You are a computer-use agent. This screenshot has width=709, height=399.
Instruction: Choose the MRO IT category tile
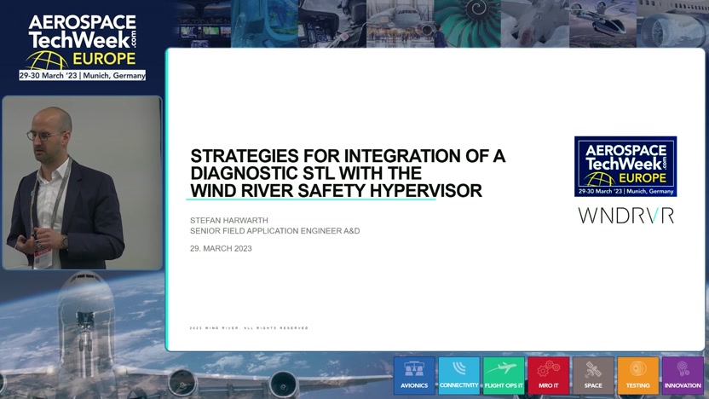(549, 375)
